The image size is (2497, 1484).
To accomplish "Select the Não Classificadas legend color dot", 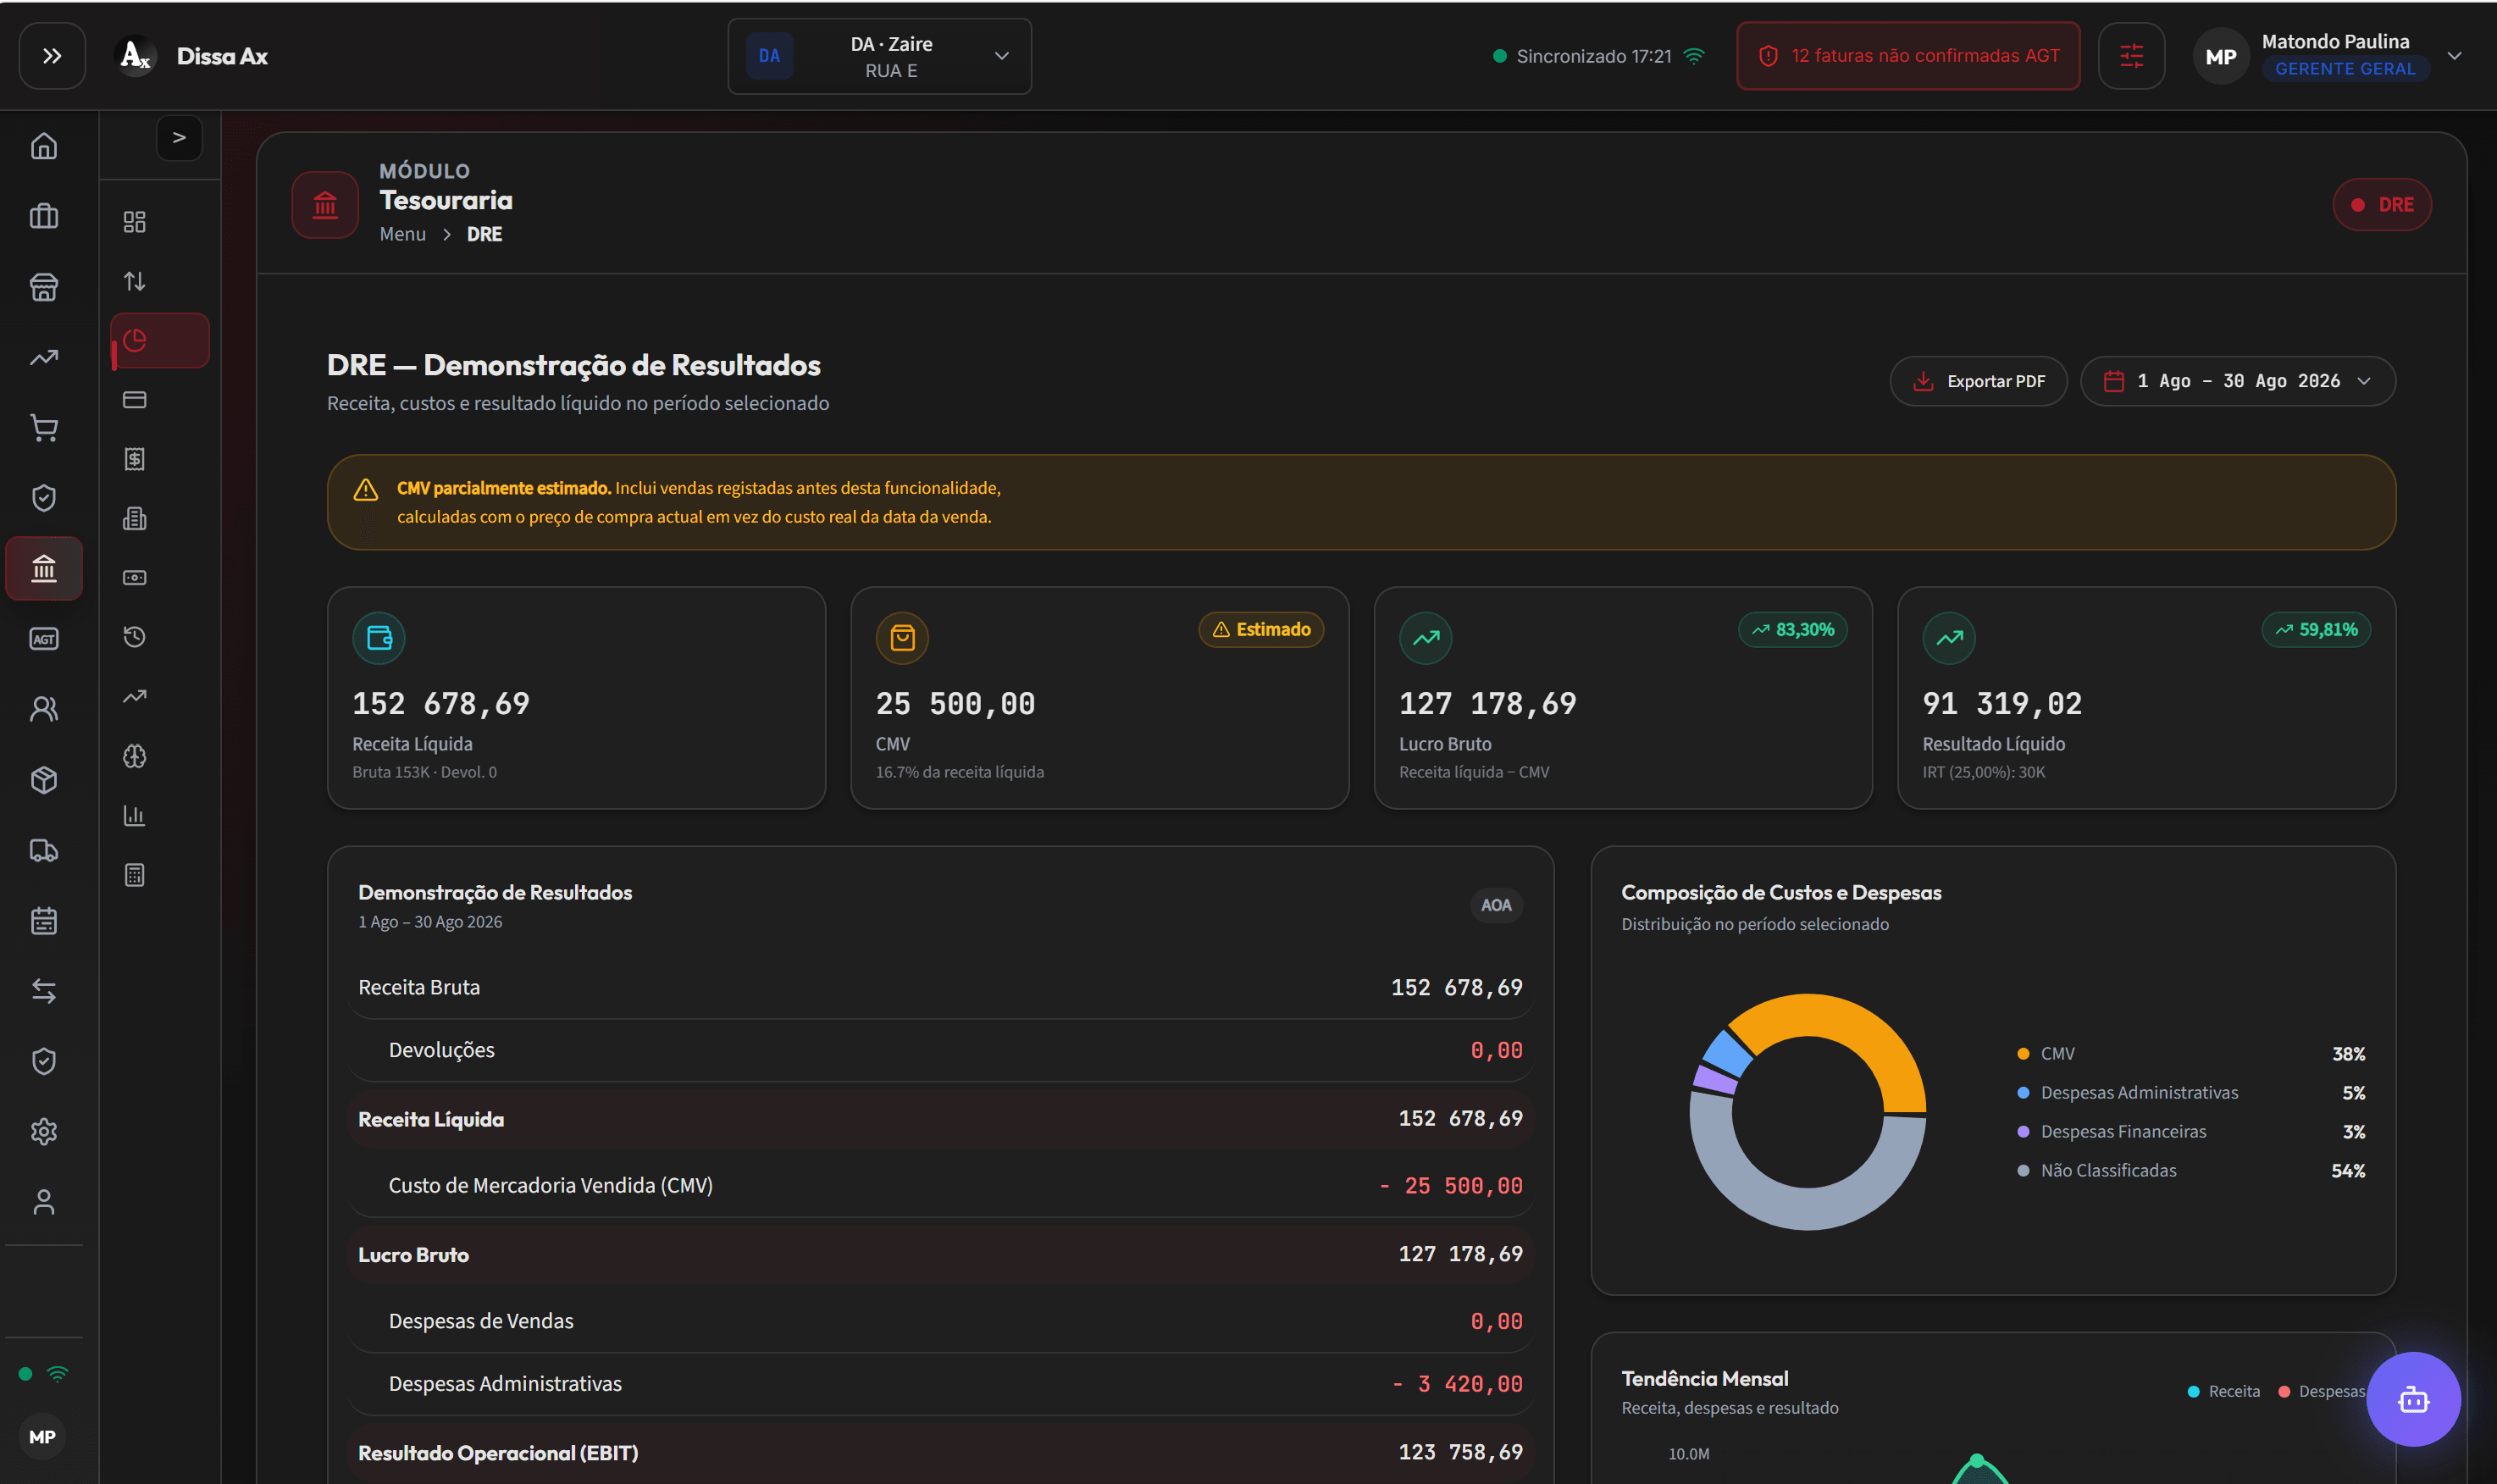I will (2023, 1171).
